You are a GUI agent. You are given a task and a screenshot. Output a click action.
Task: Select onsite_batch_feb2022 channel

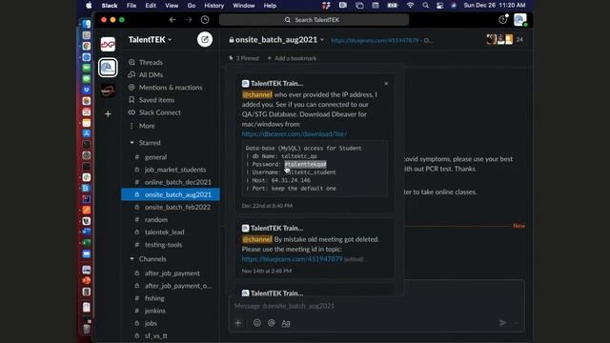[x=177, y=208]
